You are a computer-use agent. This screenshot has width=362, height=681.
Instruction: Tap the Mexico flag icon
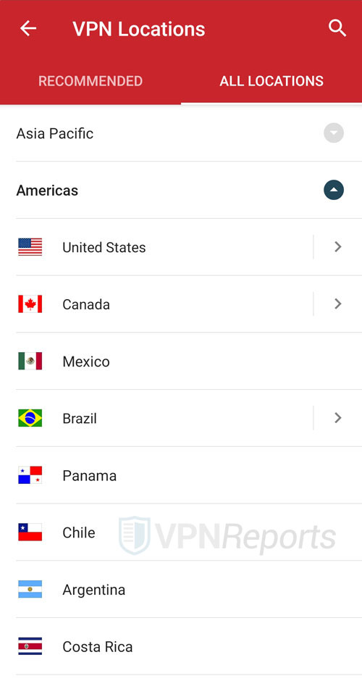coord(30,361)
